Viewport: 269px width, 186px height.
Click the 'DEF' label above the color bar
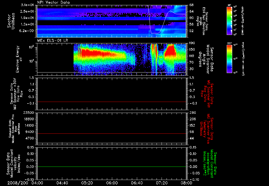(x=230, y=43)
